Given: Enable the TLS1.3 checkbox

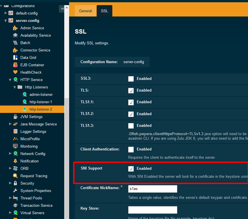Looking at the screenshot, I should pyautogui.click(x=131, y=126).
